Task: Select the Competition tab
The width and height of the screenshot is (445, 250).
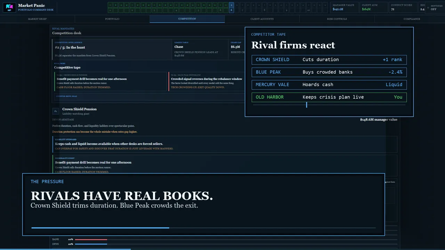Action: click(x=187, y=19)
